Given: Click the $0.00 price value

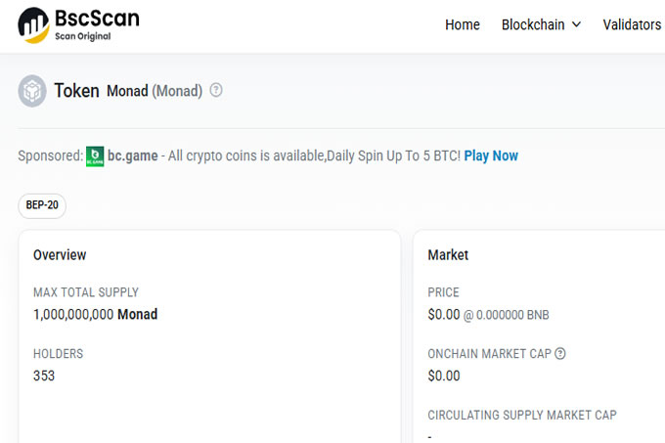Looking at the screenshot, I should click(x=444, y=315).
